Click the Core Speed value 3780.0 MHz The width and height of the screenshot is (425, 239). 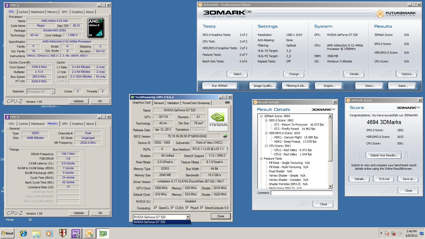pos(39,67)
